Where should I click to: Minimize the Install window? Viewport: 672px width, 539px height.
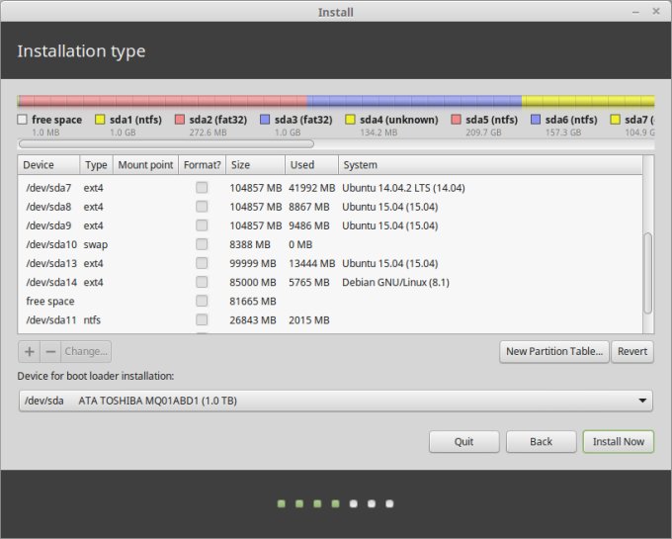[636, 12]
